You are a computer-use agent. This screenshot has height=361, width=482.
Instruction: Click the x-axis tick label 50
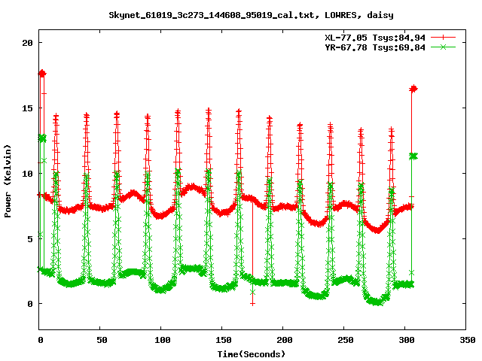coord(101,339)
